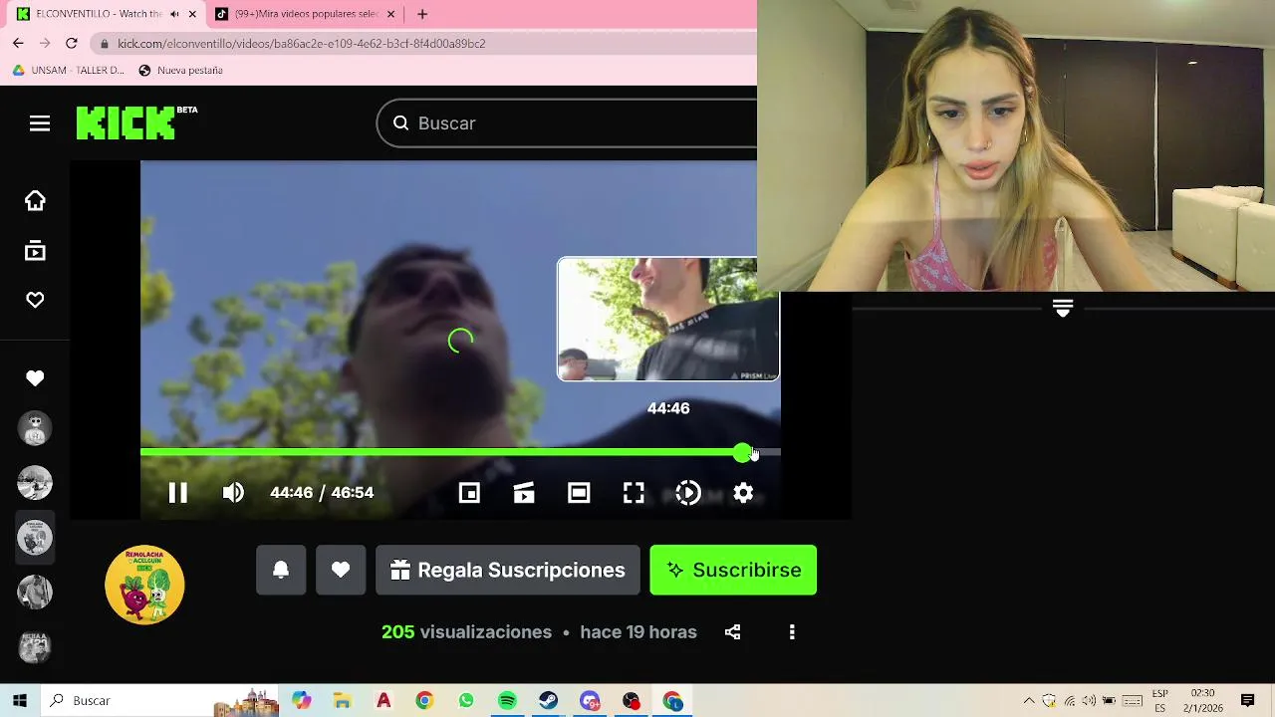Screen dimensions: 1275x717
Task: Open Spotify from the taskbar
Action: pyautogui.click(x=507, y=701)
